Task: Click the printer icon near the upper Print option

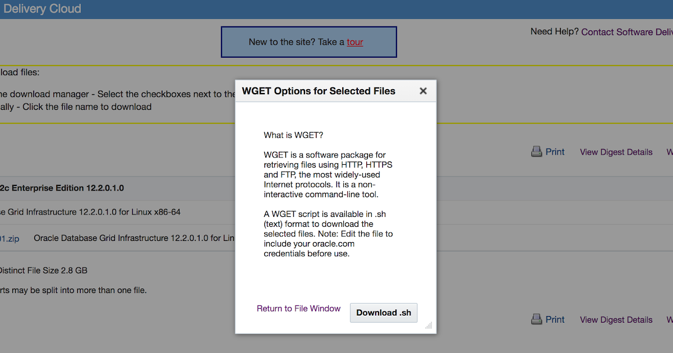Action: click(536, 151)
